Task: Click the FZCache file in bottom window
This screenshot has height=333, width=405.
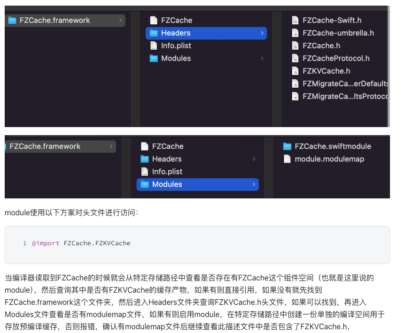Action: coord(167,146)
